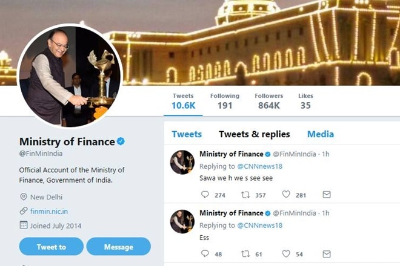400x266 pixels.
Task: Show the Following list of 191
Action: (x=224, y=101)
